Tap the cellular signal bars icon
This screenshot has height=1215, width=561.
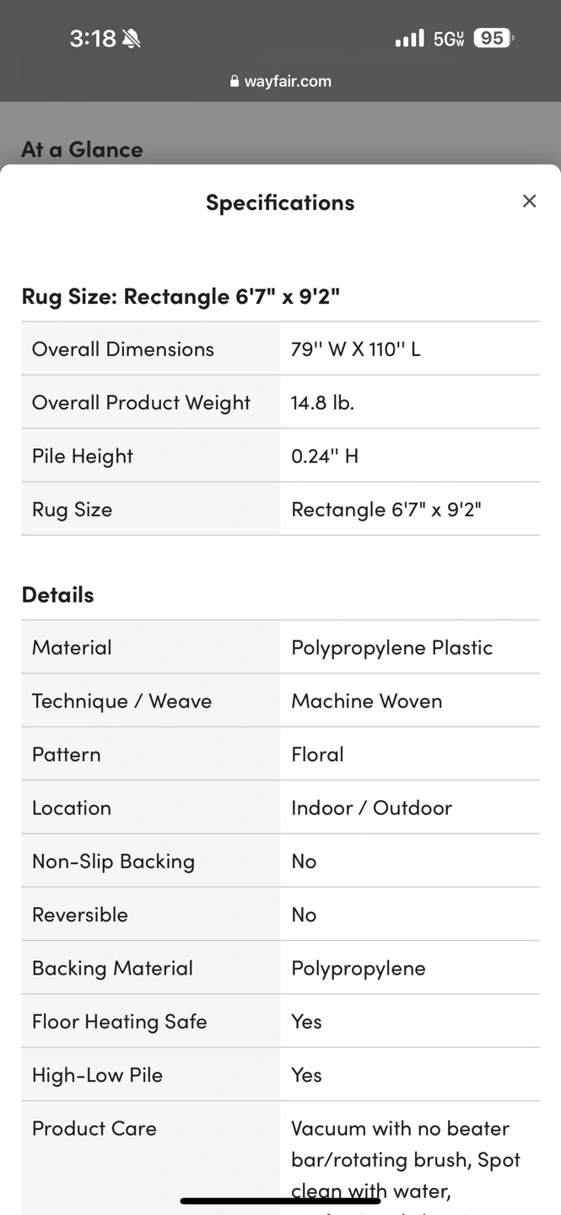409,38
